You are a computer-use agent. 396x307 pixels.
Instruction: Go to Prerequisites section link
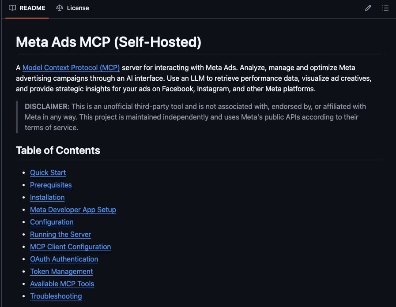coord(51,185)
